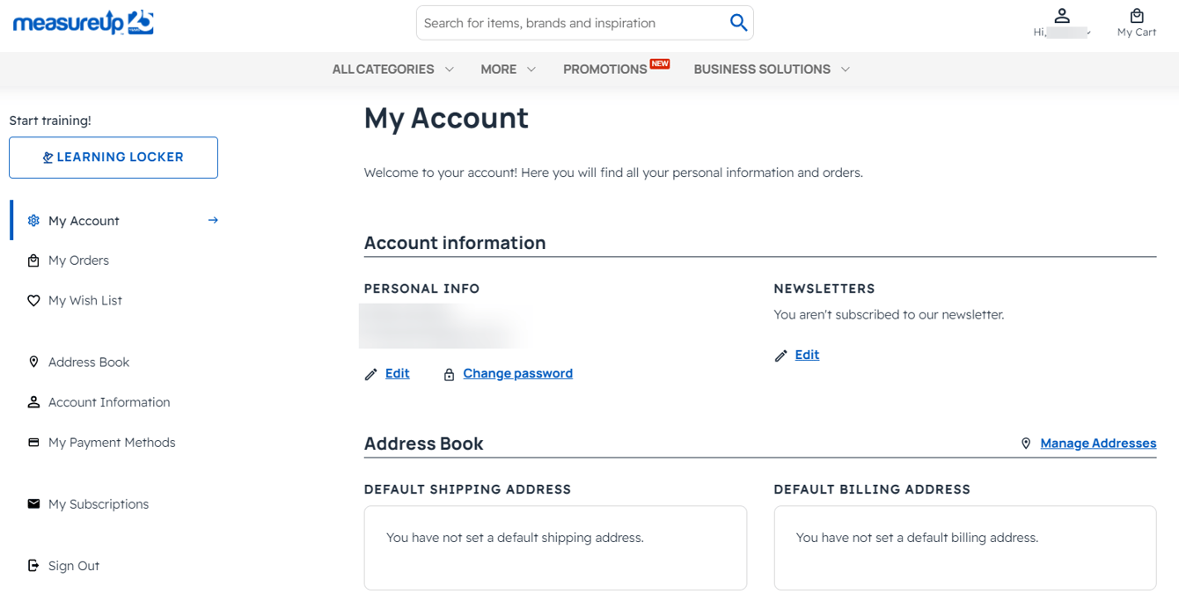Click the padlock icon beside Change password
This screenshot has width=1179, height=594.
[x=449, y=373]
